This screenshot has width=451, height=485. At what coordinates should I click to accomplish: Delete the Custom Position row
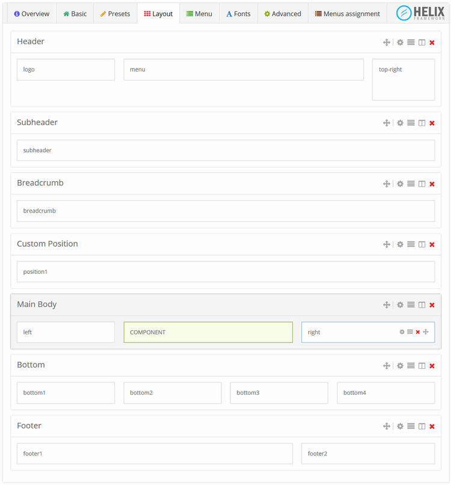click(x=432, y=245)
